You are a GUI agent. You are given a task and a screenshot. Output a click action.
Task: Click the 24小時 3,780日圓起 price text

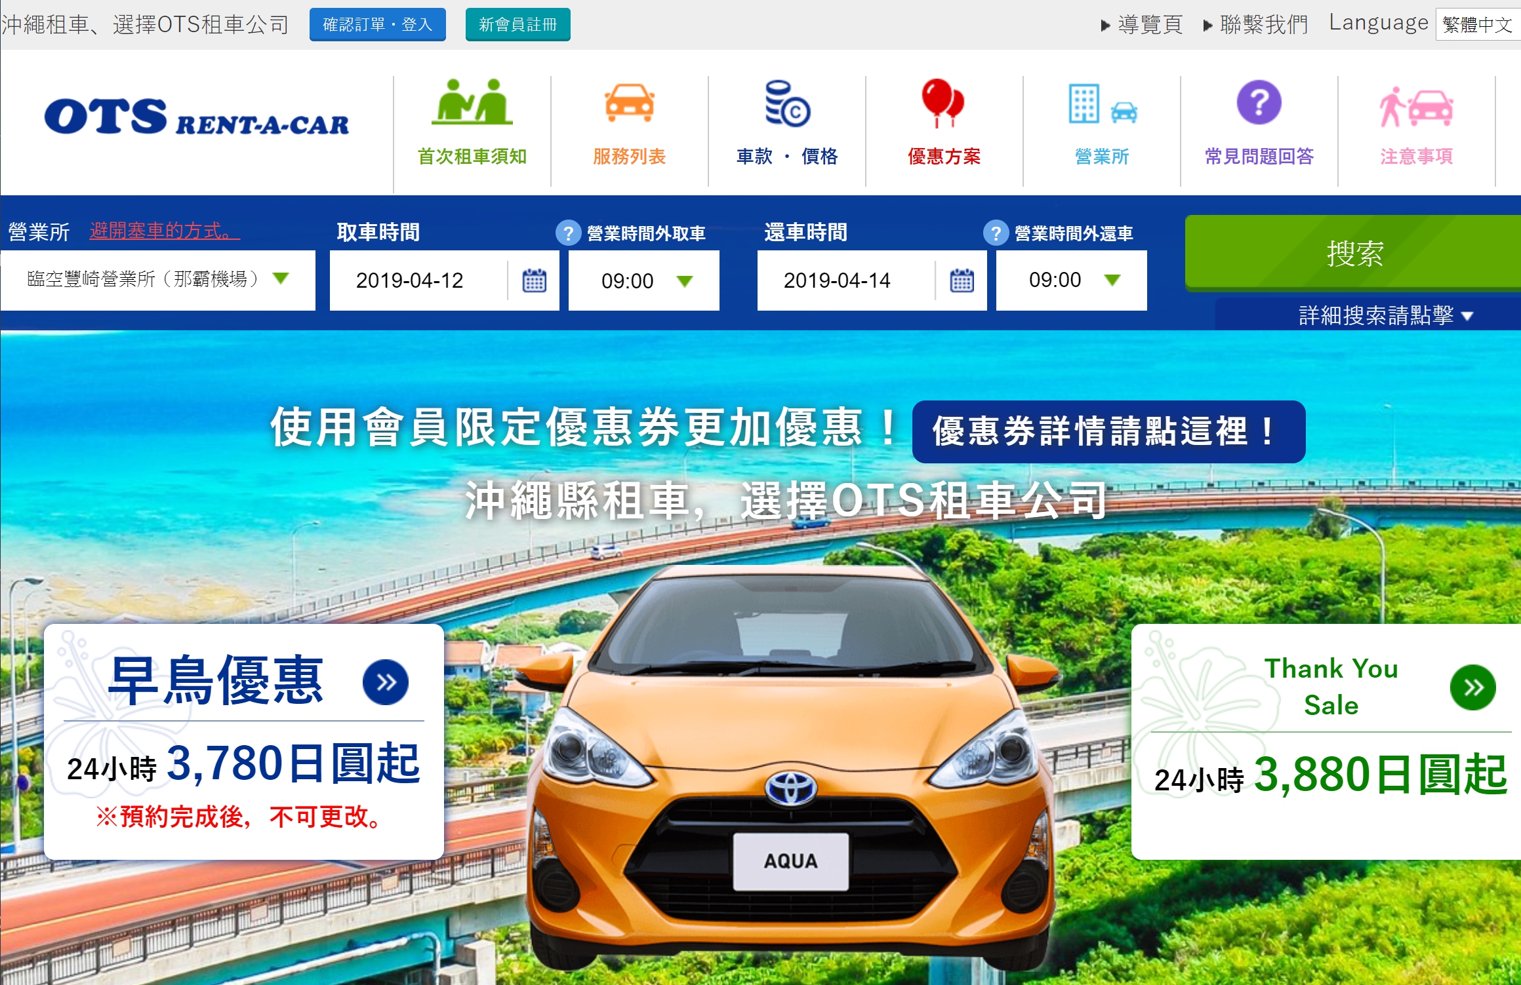click(x=243, y=764)
